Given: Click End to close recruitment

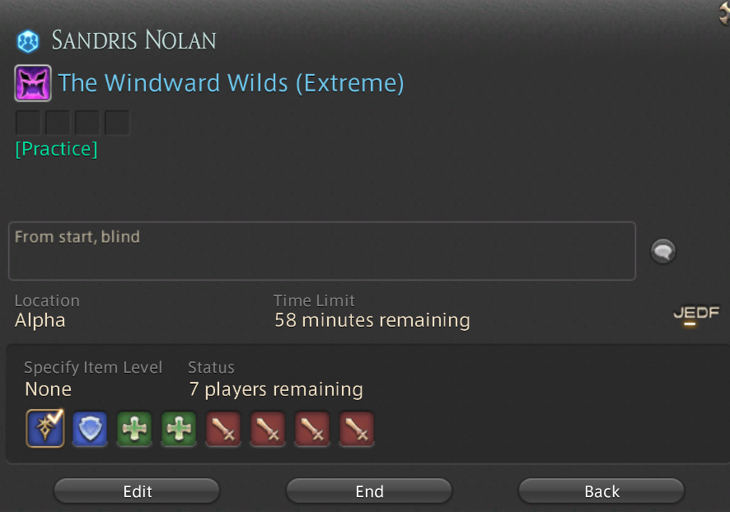Looking at the screenshot, I should [369, 491].
